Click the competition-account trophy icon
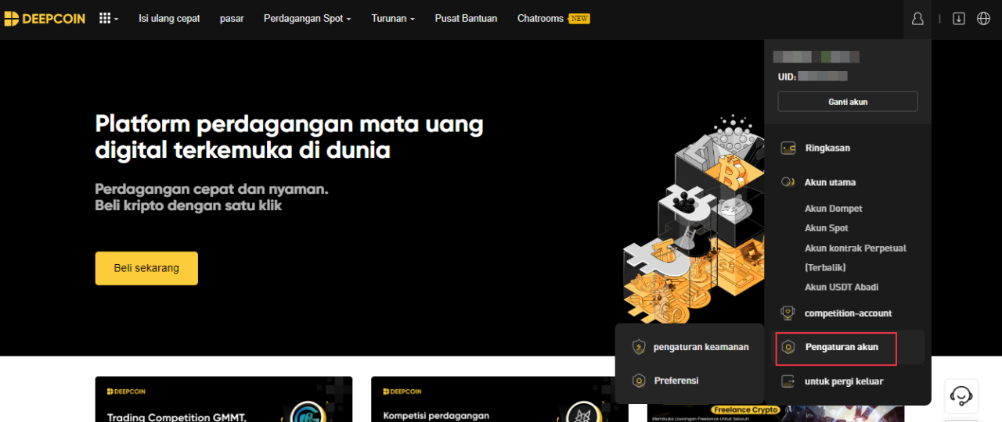Image resolution: width=1002 pixels, height=422 pixels. coord(788,313)
